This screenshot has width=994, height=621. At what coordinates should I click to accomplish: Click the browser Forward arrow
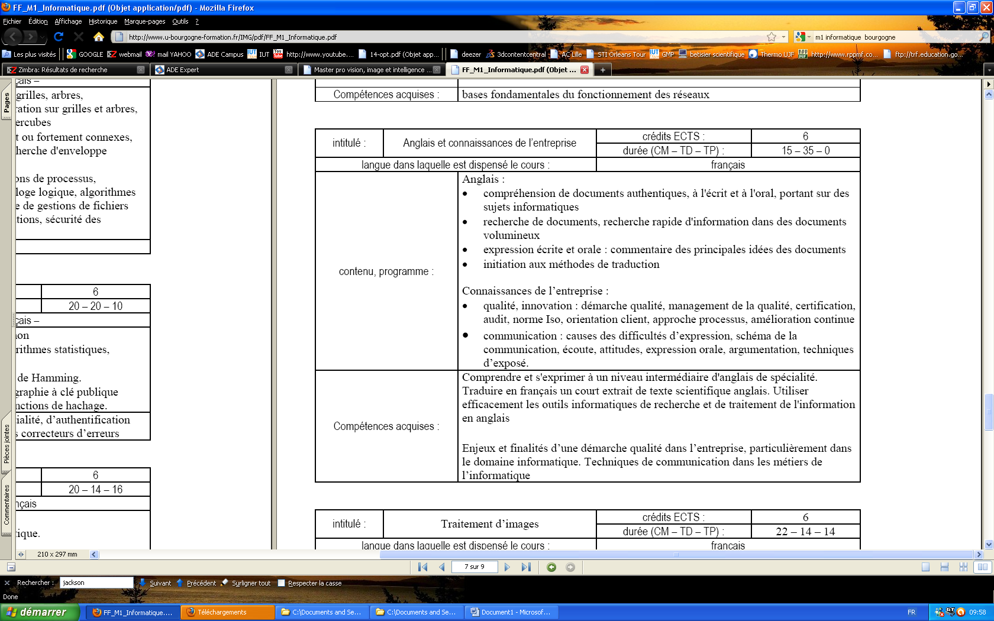(31, 37)
